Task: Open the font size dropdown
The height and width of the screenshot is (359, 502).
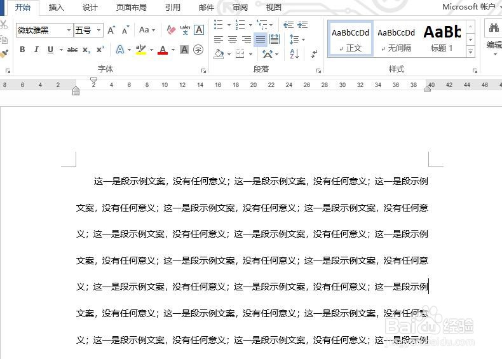Action: (99, 30)
